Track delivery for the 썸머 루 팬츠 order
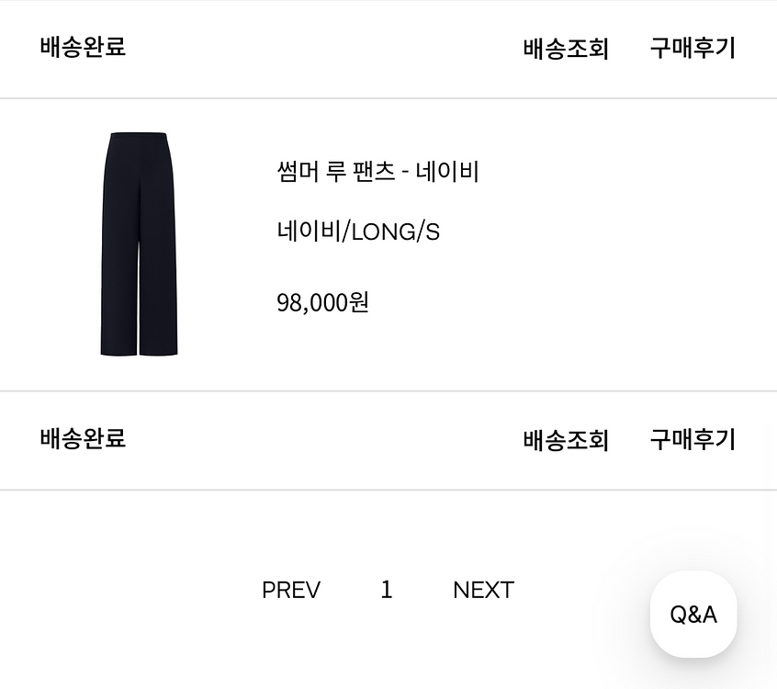This screenshot has height=689, width=777. [566, 48]
